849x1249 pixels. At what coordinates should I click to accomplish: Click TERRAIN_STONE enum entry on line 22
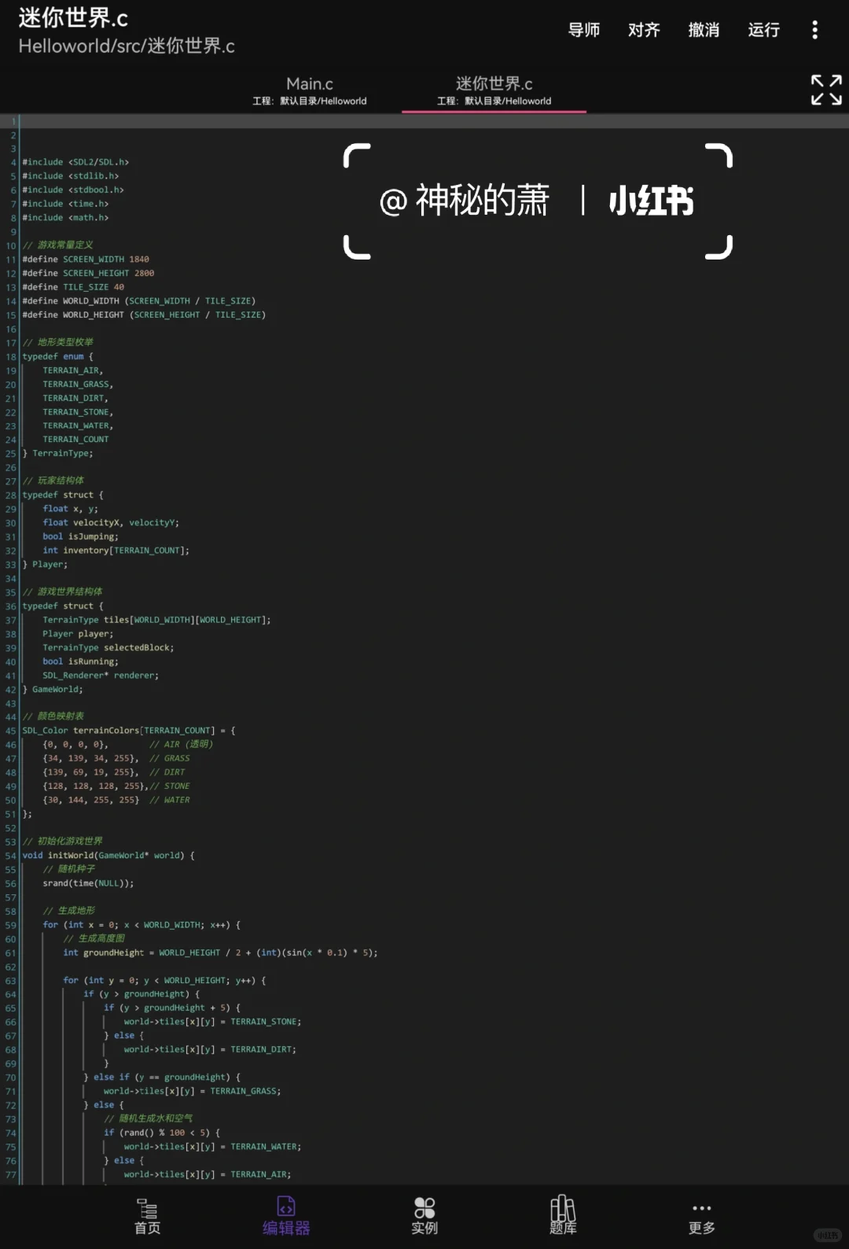(78, 412)
